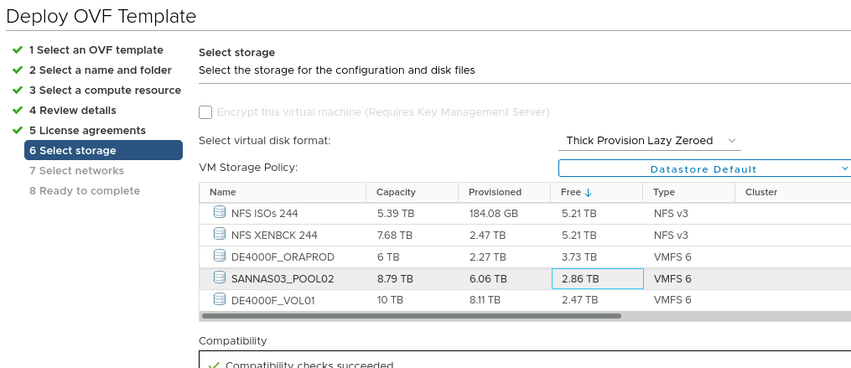Viewport: 851px width, 368px height.
Task: Sort by Provisioned column header
Action: tap(505, 192)
